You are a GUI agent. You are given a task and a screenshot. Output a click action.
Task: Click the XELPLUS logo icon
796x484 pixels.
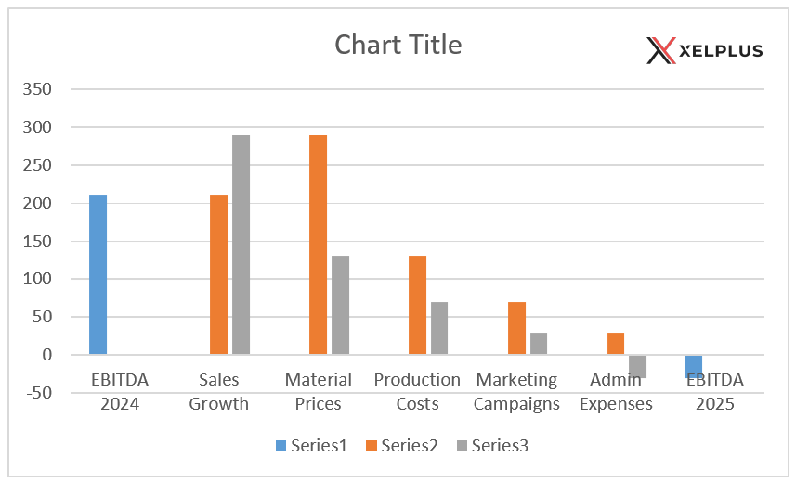pos(660,50)
